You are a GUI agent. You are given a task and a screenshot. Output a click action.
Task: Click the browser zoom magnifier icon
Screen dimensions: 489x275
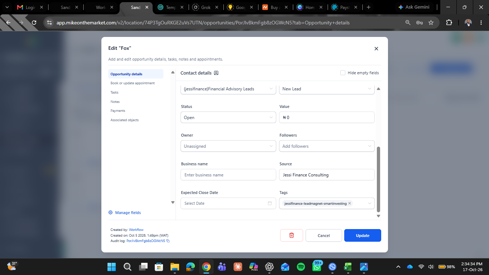(x=408, y=23)
